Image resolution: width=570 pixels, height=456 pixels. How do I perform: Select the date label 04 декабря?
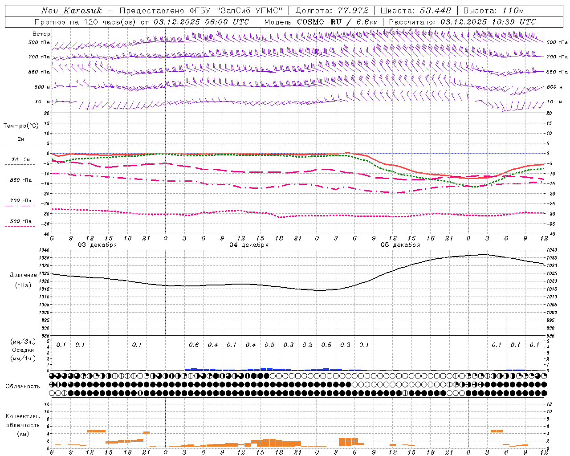(249, 245)
